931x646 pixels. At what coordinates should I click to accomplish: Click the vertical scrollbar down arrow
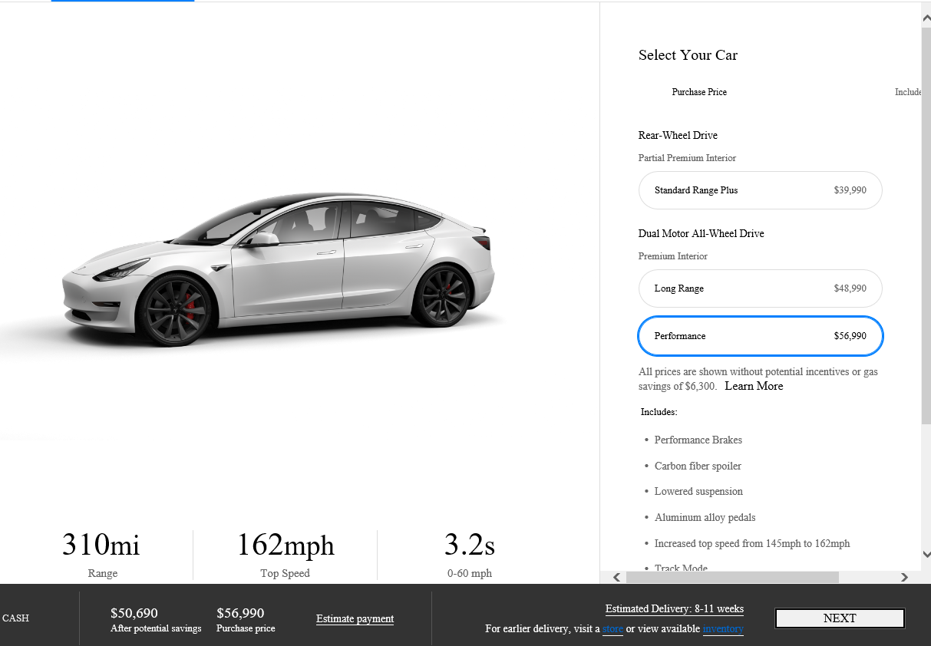point(926,554)
